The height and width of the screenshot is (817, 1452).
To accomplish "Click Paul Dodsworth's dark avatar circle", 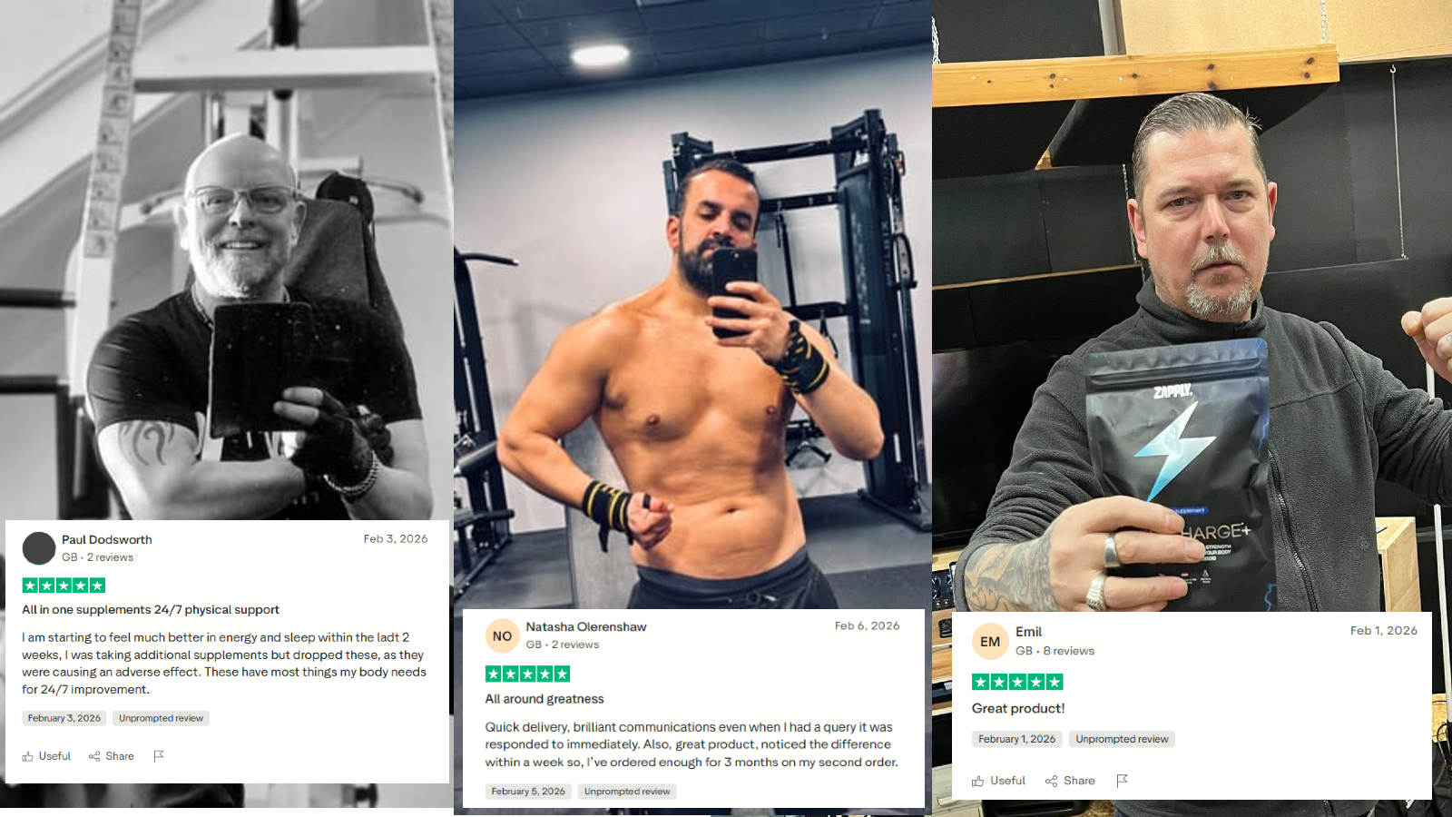I will (39, 548).
